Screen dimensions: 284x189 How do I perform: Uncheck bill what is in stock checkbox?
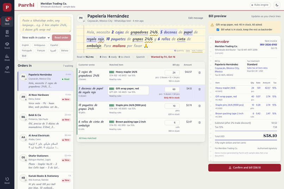coord(218,30)
